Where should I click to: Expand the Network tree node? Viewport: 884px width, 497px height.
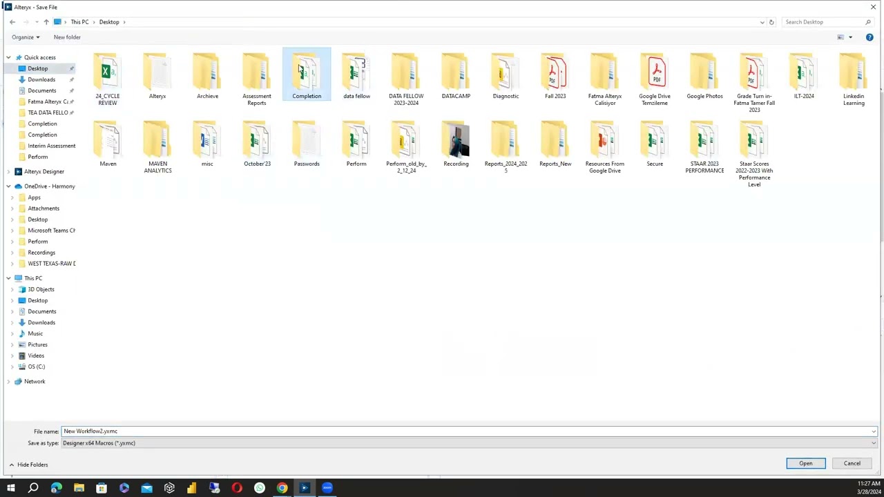point(8,382)
